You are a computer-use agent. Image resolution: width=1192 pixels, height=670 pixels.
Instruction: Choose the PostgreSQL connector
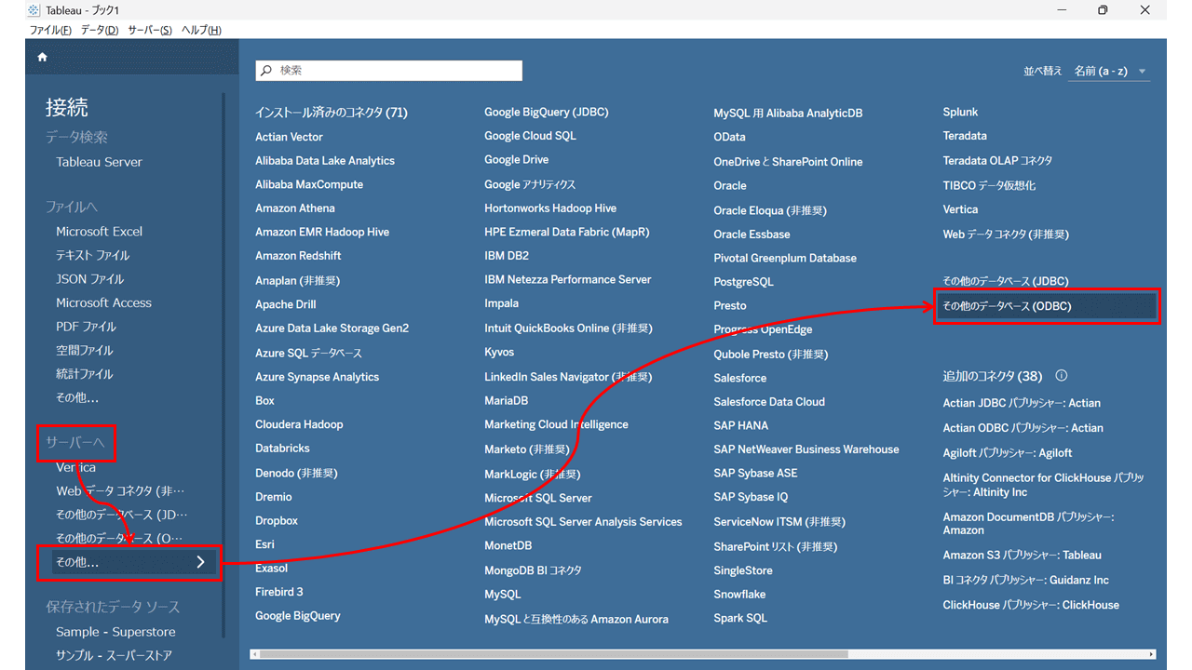(744, 282)
